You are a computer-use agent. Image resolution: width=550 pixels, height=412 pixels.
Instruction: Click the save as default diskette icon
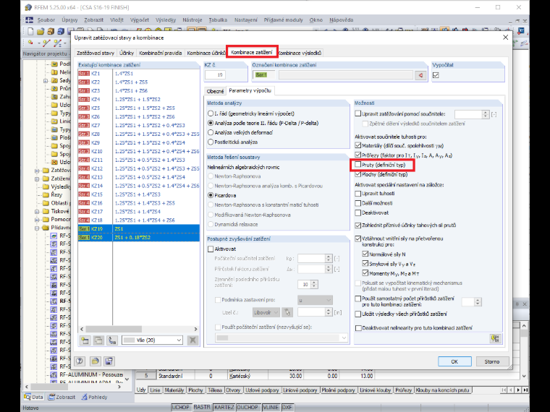(109, 361)
